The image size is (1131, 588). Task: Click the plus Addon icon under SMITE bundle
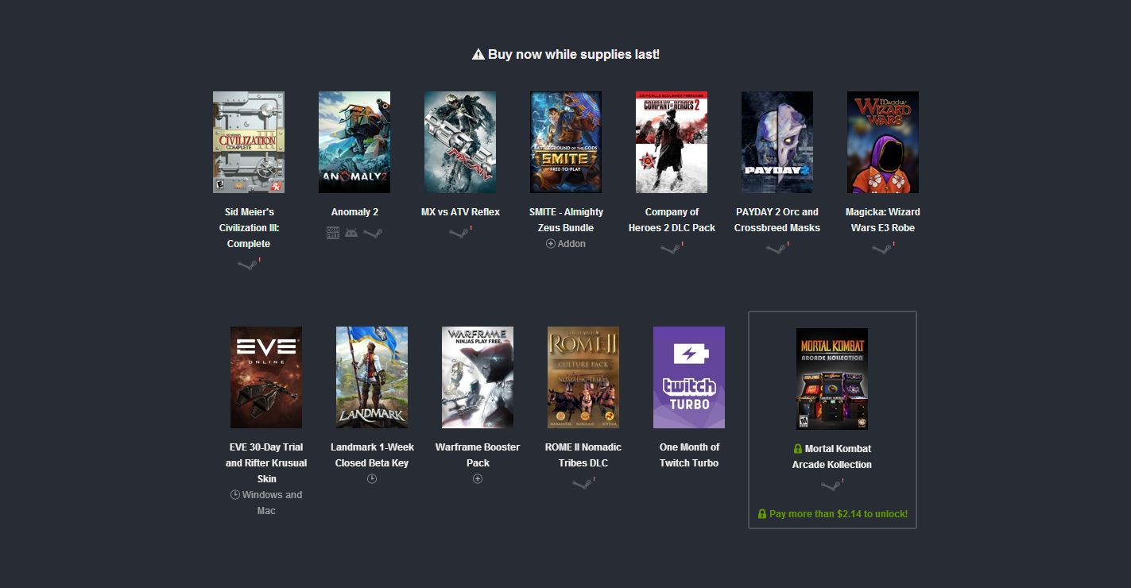tap(550, 244)
